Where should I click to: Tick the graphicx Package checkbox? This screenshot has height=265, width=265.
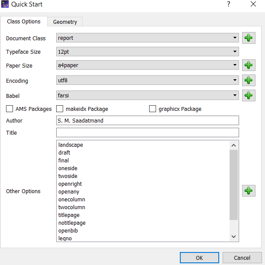click(153, 109)
